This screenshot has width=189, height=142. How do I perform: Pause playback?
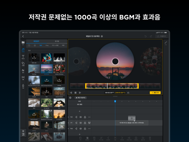click(76, 93)
